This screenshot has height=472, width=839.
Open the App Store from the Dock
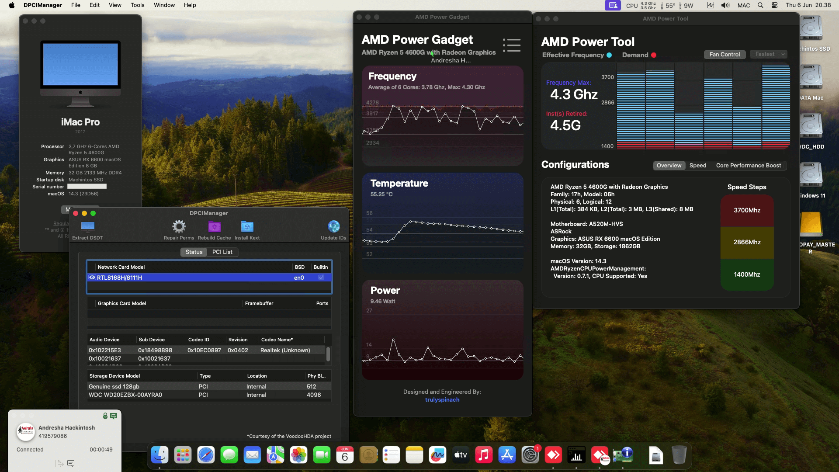tap(507, 455)
